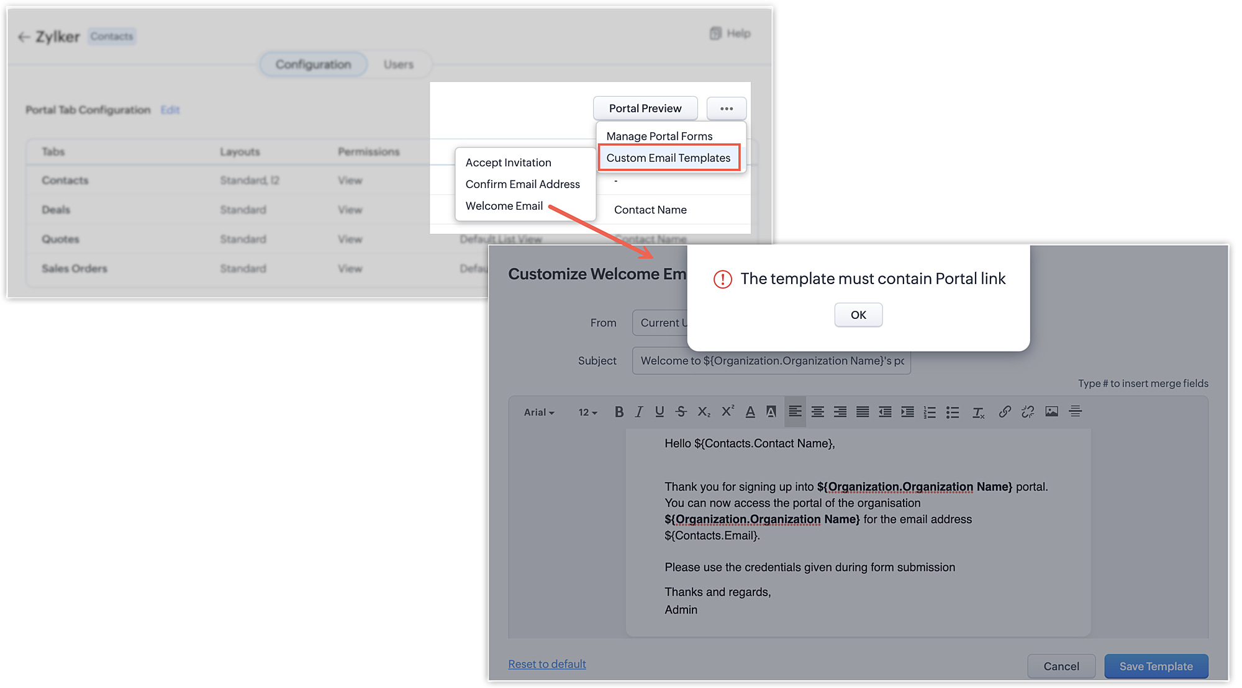
Task: Click the clear formatting icon
Action: (x=979, y=412)
